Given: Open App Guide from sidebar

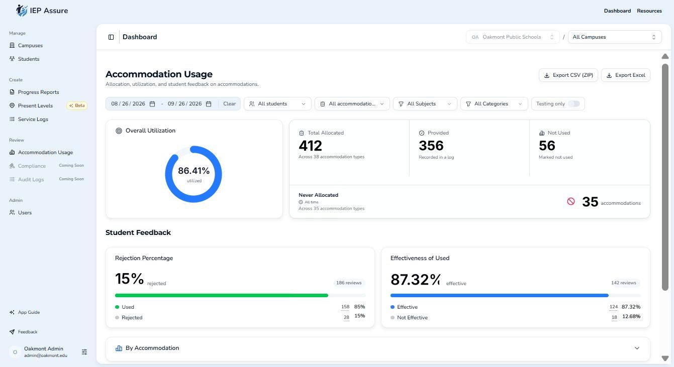Looking at the screenshot, I should point(29,312).
